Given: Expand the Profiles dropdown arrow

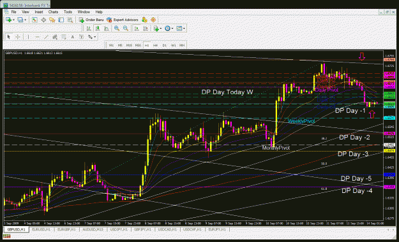Looking at the screenshot, I should point(25,20).
